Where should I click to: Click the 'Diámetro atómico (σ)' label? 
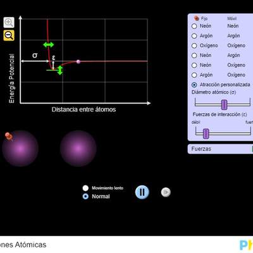point(214,92)
